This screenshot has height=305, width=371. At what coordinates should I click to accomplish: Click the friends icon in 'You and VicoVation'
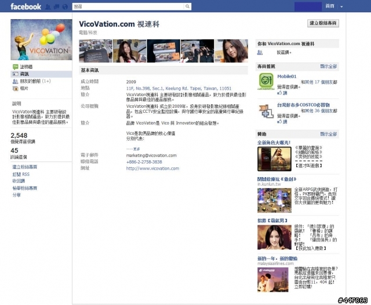coord(260,53)
